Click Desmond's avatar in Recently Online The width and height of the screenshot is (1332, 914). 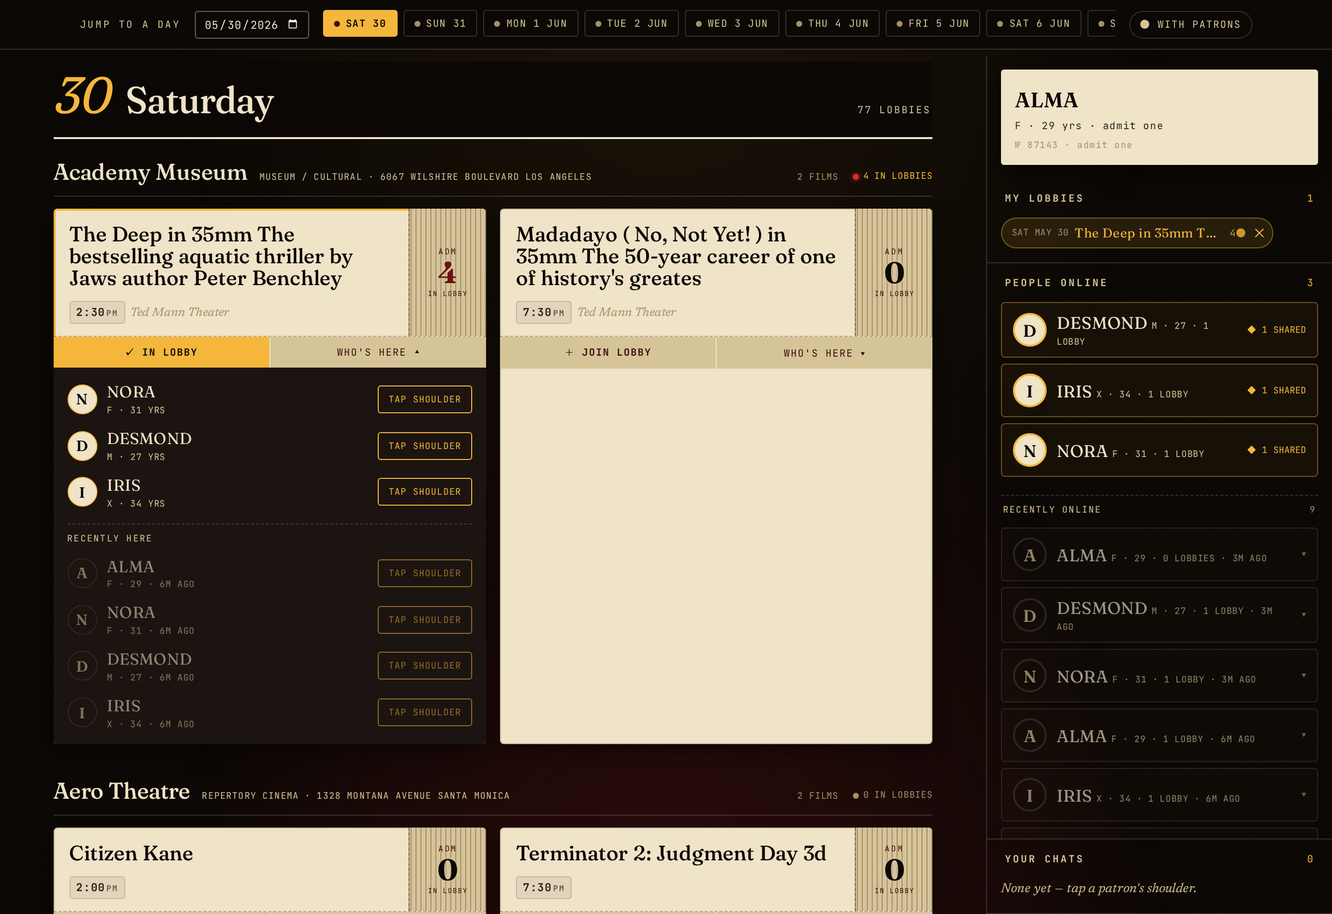1029,615
